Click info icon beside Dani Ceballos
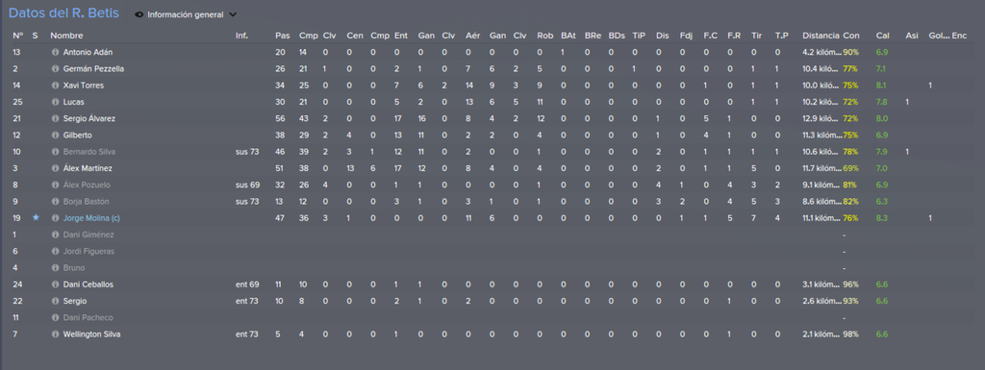 55,284
